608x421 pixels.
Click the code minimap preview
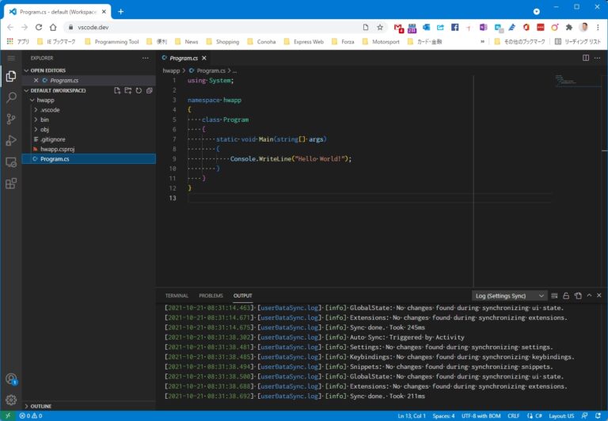(576, 81)
